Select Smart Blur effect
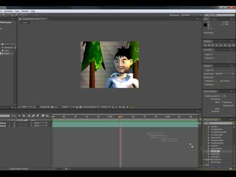This screenshot has width=236, height=177. [215, 157]
